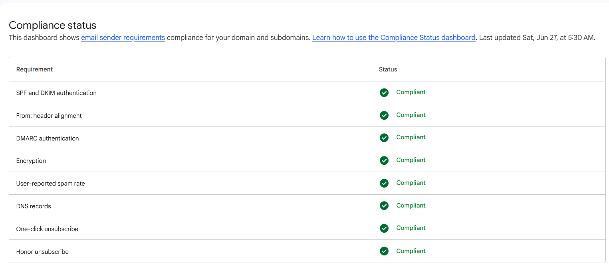Click the Last updated Sat, Jun 27 timestamp text

point(537,38)
